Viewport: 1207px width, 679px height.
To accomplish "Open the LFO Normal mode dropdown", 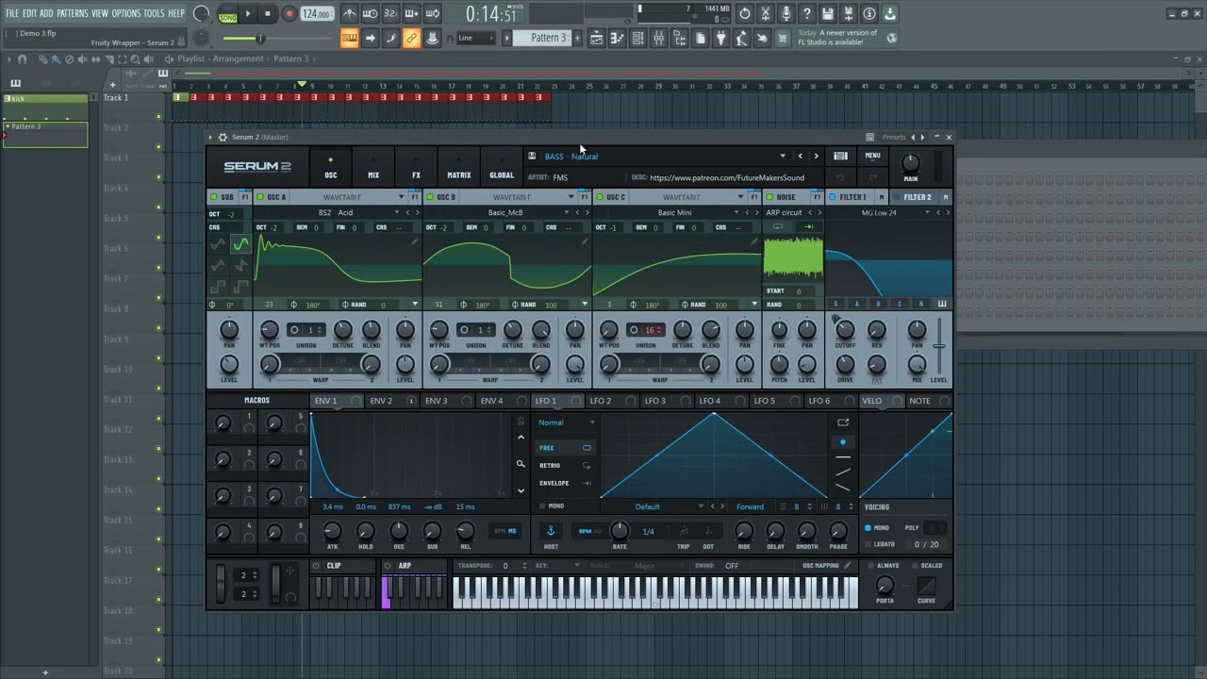I will click(567, 422).
